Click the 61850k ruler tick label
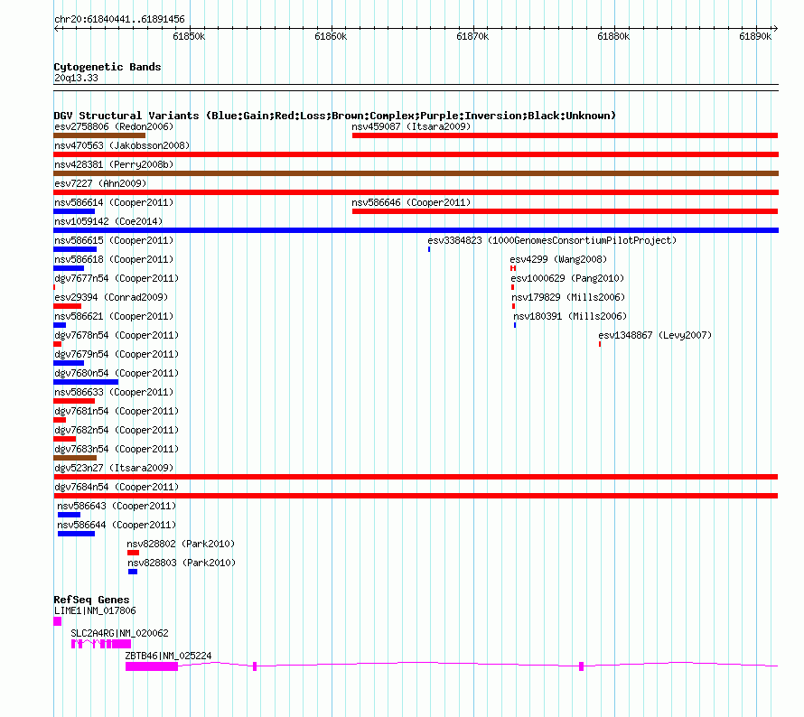The height and width of the screenshot is (717, 804). [189, 36]
